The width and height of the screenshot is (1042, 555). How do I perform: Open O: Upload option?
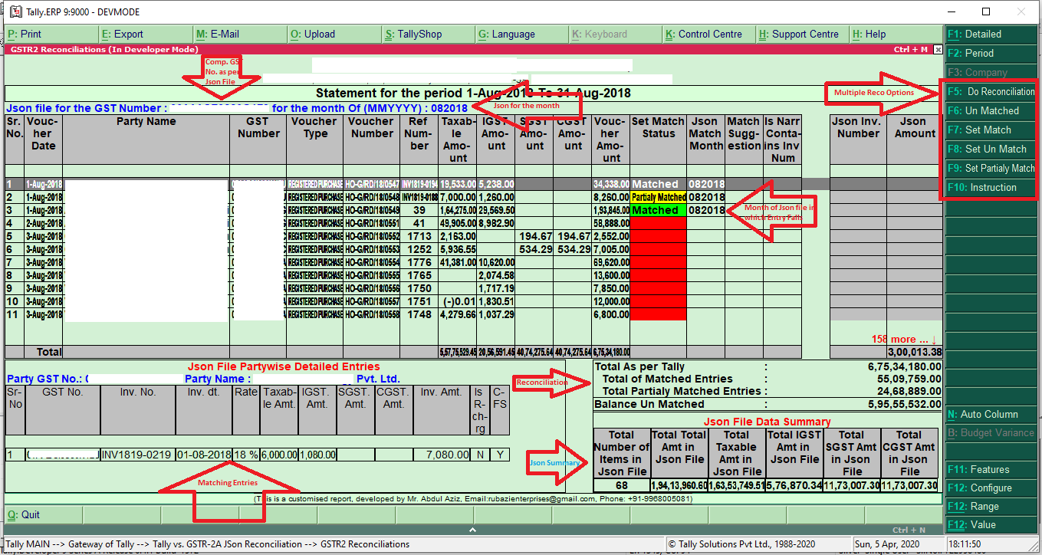coord(334,34)
